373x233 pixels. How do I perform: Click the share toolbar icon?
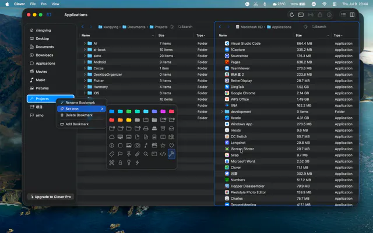(x=320, y=15)
